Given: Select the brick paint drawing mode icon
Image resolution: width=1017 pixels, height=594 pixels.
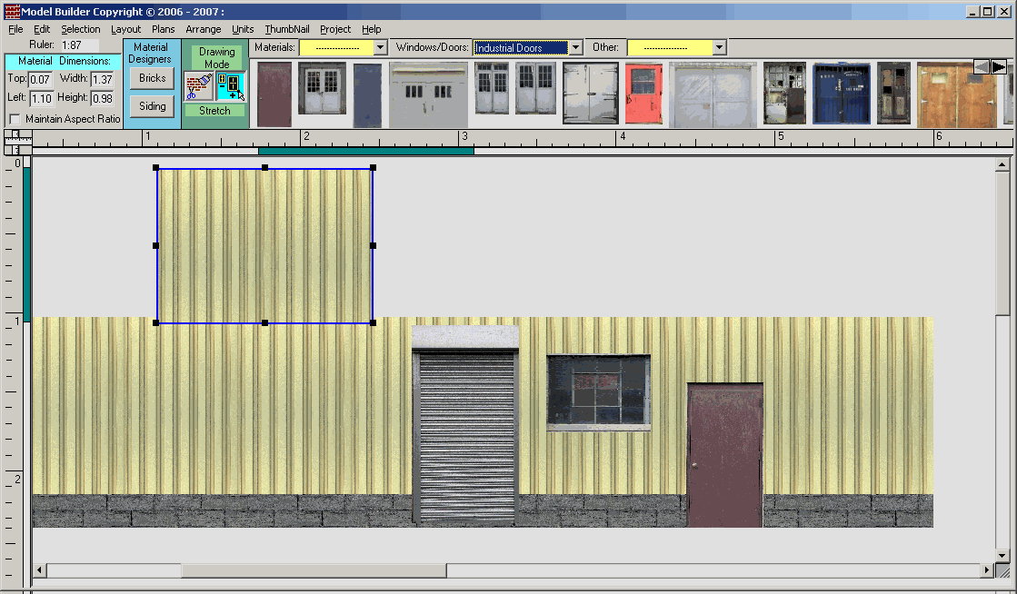Looking at the screenshot, I should tap(198, 86).
